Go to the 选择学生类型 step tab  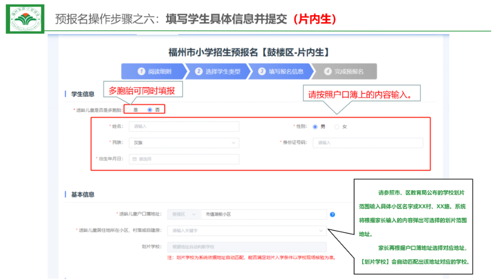[218, 71]
